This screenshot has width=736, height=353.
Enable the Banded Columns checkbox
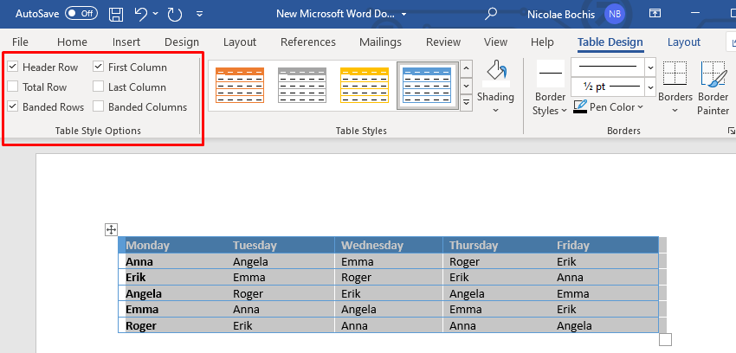99,106
